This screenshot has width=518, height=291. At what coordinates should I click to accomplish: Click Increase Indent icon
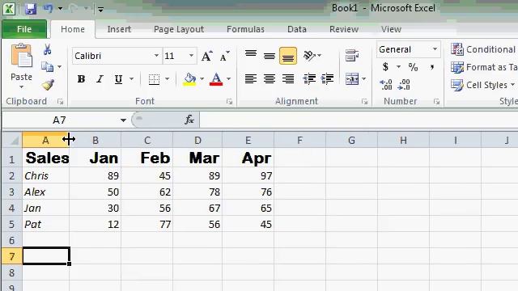(x=327, y=79)
